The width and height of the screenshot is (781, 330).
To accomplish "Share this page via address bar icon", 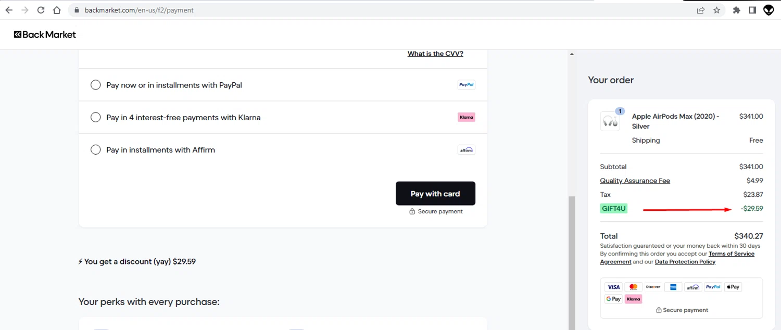I will click(701, 10).
